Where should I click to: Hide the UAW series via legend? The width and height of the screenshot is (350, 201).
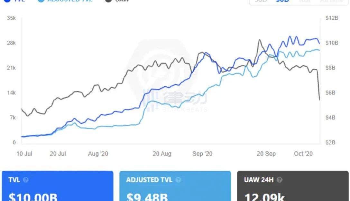click(x=117, y=1)
